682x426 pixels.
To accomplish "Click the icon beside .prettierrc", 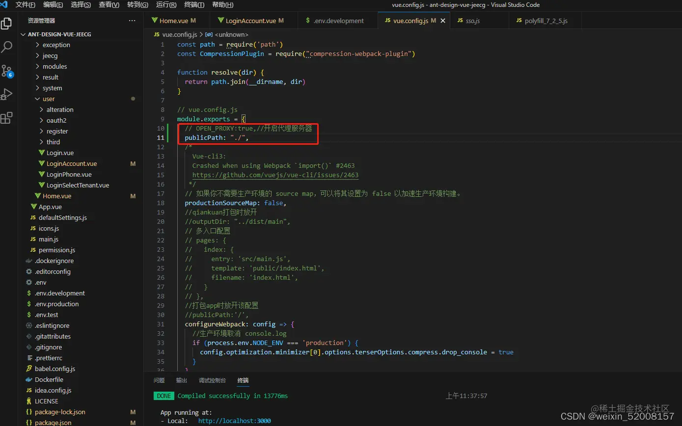I will pos(29,358).
